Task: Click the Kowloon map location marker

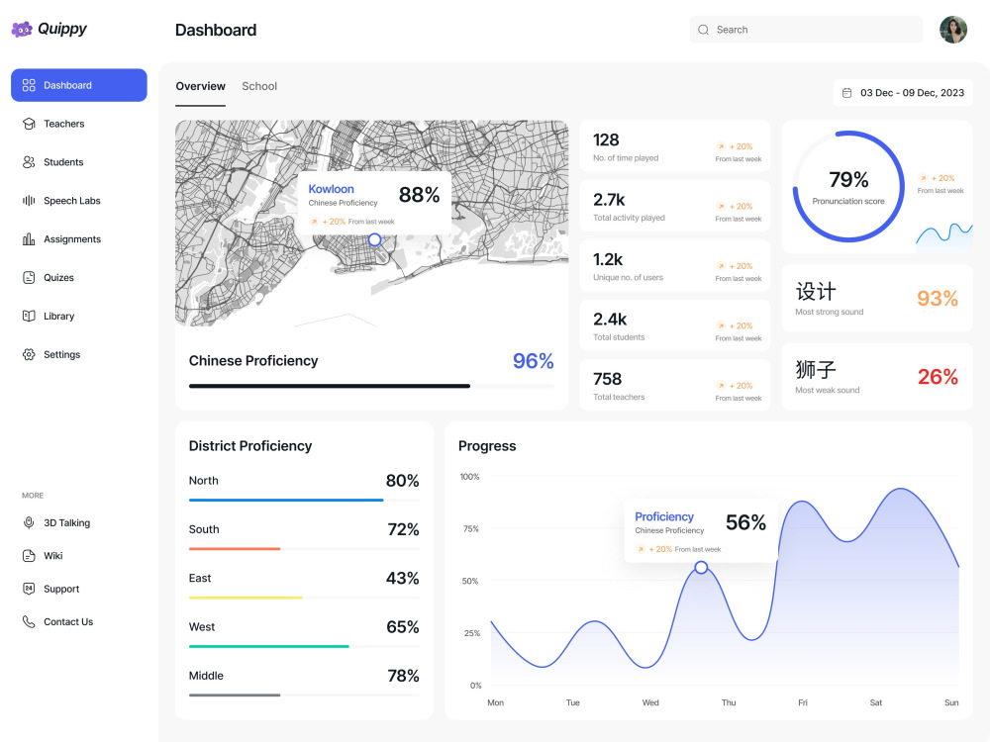Action: (374, 239)
